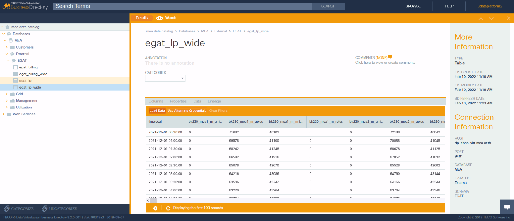Image resolution: width=514 pixels, height=221 pixels.
Task: Click the timelocal column header
Action: tap(166, 122)
